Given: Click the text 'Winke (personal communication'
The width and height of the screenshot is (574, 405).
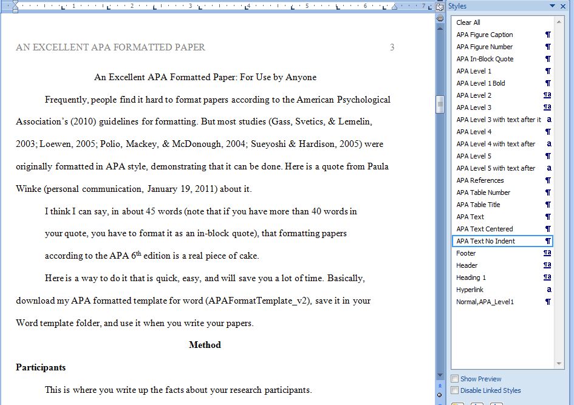Looking at the screenshot, I should 79,189.
